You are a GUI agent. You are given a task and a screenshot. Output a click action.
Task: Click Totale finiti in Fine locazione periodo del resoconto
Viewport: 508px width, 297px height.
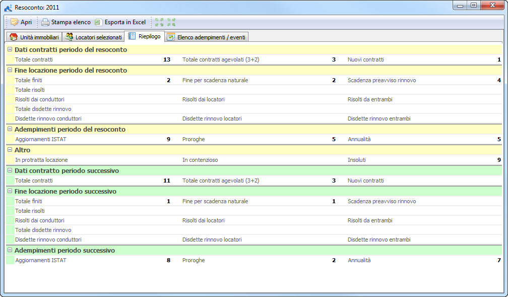pos(29,80)
